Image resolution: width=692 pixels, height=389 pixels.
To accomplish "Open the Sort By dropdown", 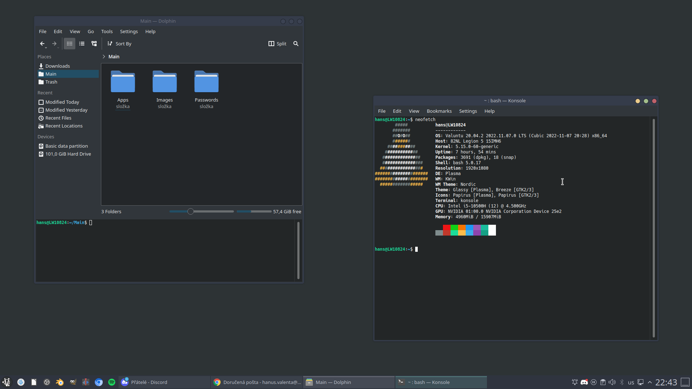I will click(x=119, y=44).
